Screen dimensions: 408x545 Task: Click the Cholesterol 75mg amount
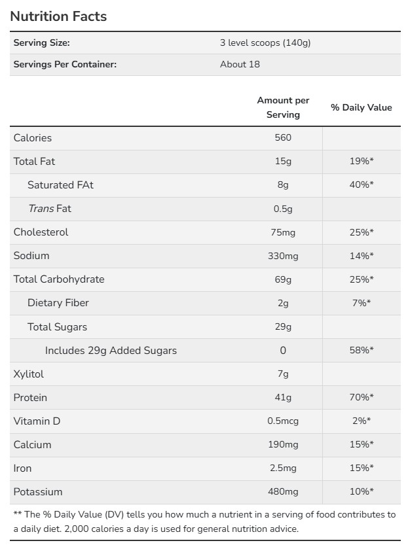point(283,232)
